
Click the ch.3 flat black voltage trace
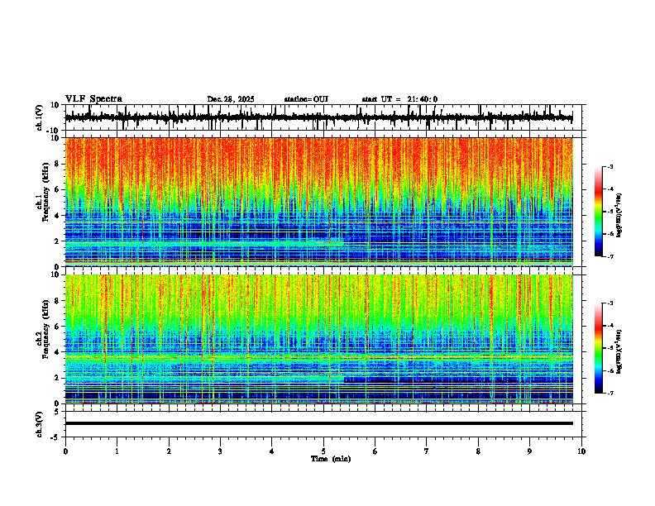click(319, 423)
